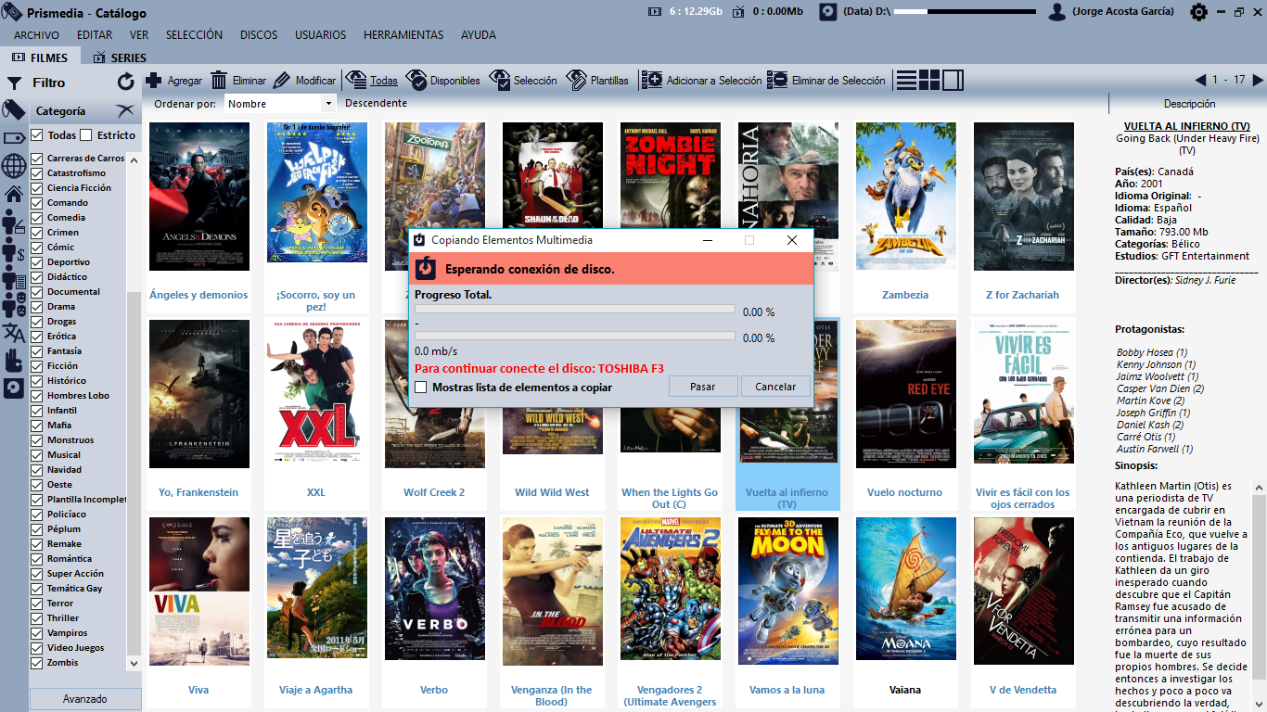Click the Agregar plus icon
This screenshot has height=712, width=1267.
[154, 81]
